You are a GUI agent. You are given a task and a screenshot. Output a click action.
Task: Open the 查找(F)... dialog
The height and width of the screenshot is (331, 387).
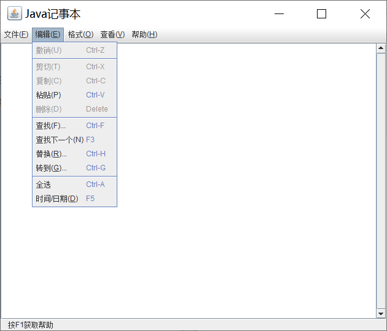click(74, 126)
